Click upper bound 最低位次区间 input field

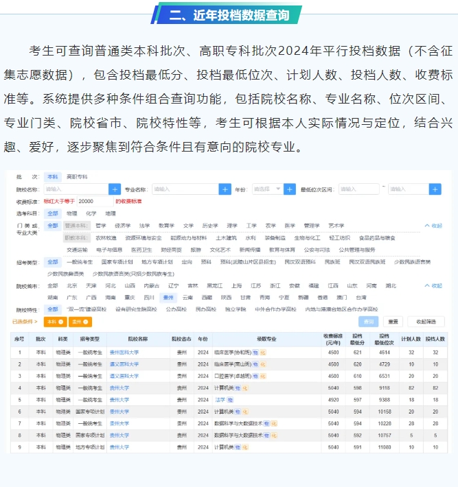tap(409, 189)
